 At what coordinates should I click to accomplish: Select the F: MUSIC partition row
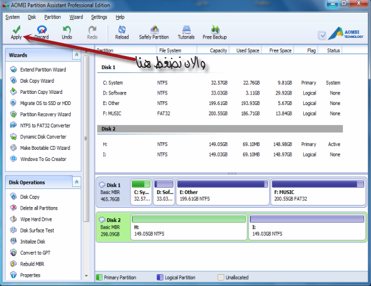coord(220,113)
